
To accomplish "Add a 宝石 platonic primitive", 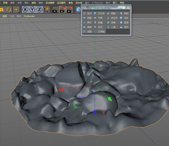I will (99, 27).
